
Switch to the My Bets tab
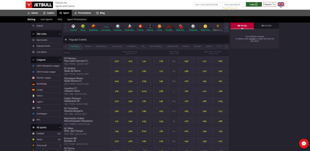266,26
